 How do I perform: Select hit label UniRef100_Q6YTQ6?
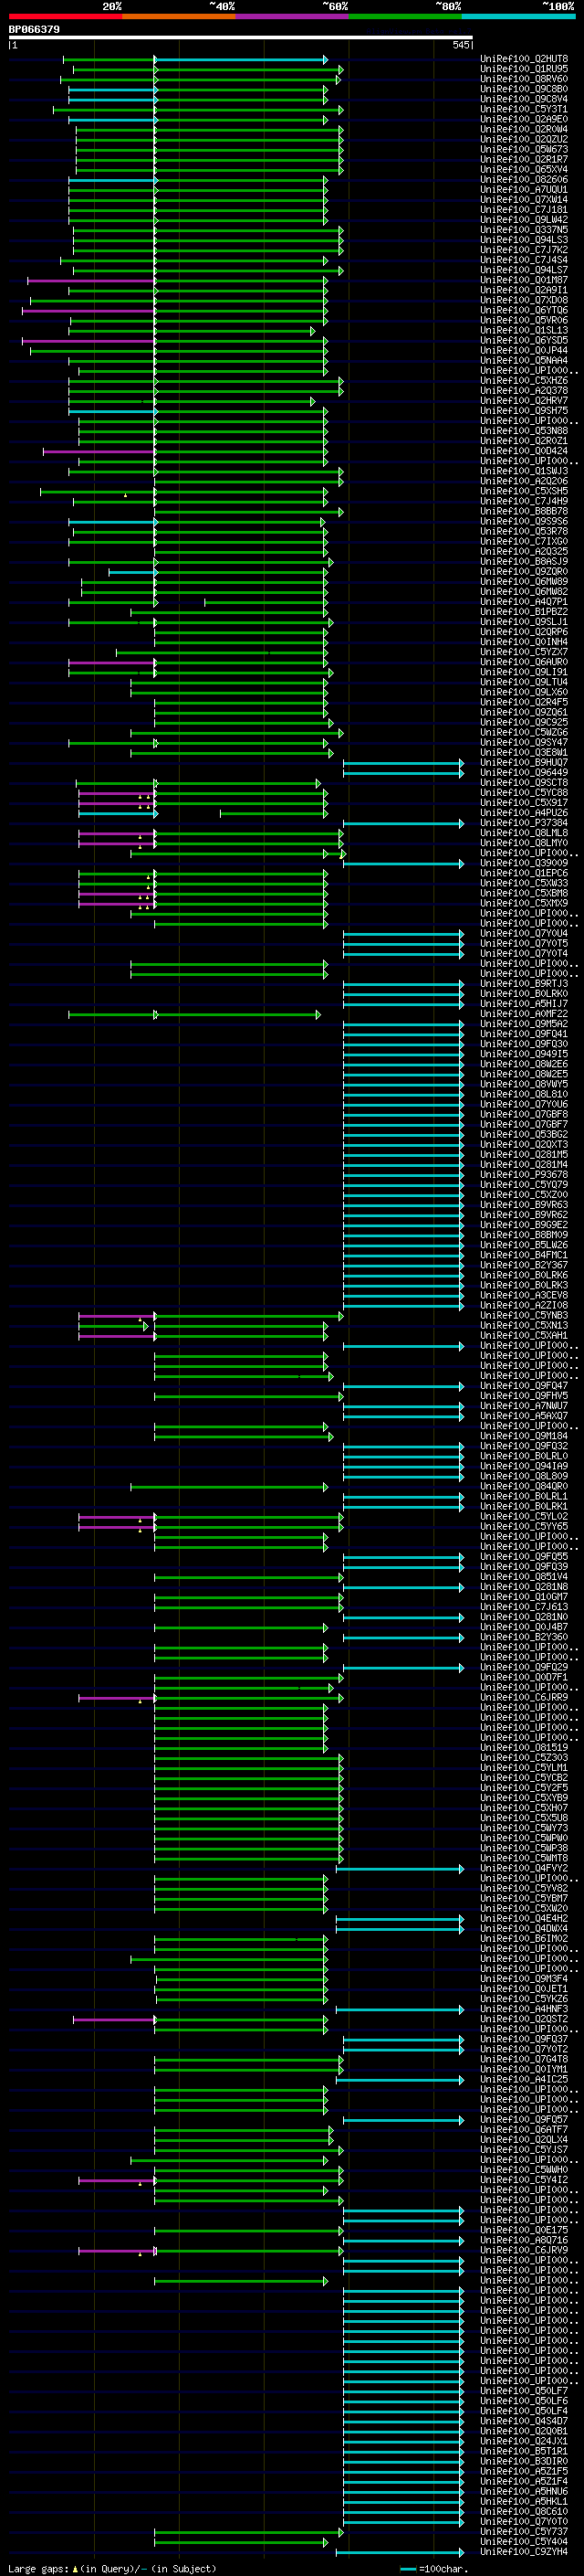[x=524, y=311]
